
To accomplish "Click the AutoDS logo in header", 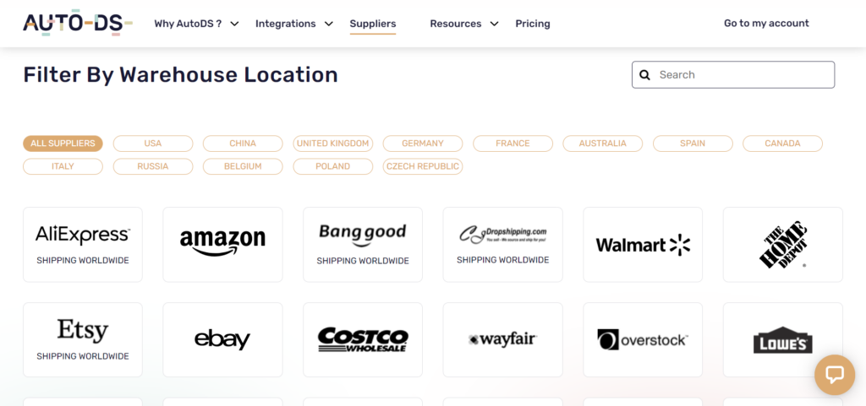I will point(77,23).
